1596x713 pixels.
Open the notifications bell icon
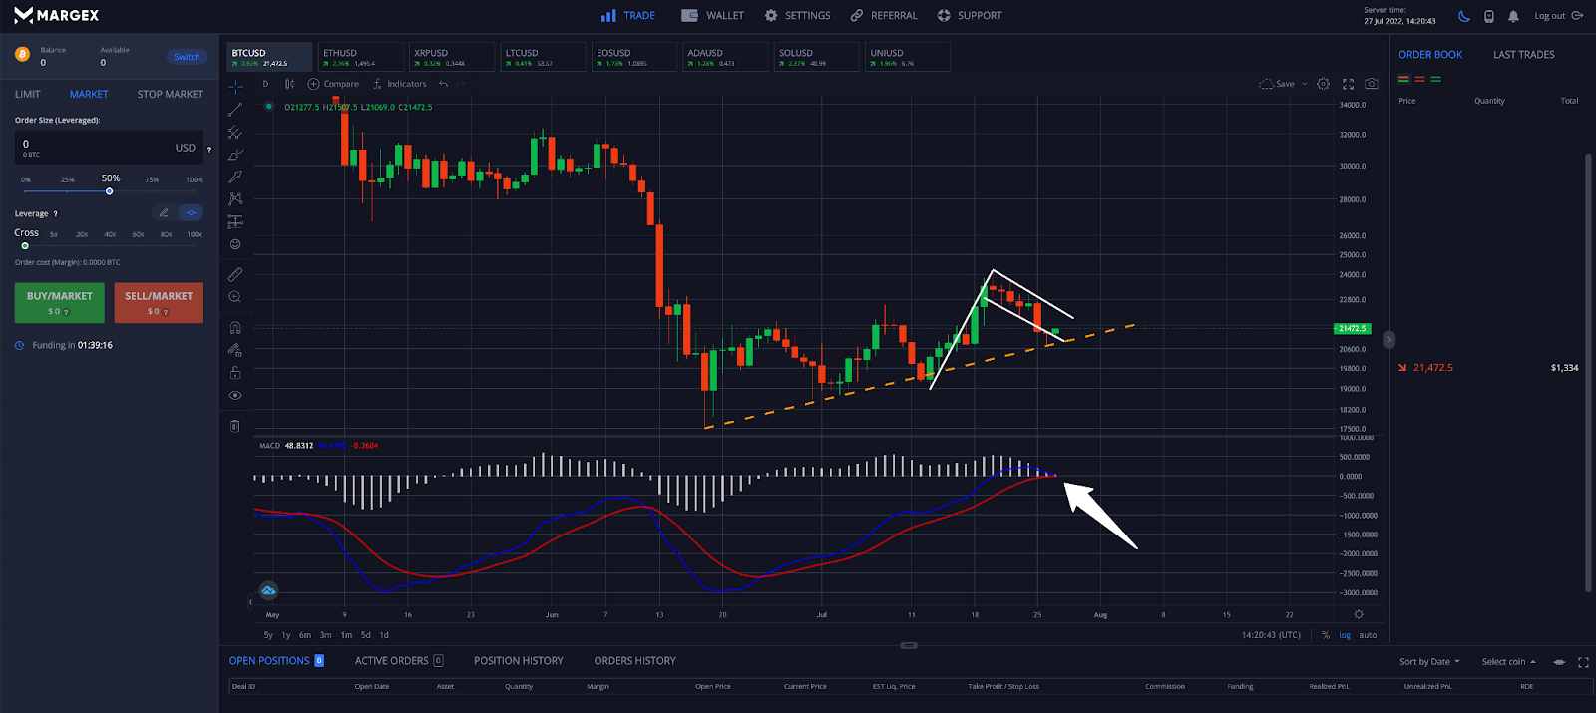coord(1513,16)
